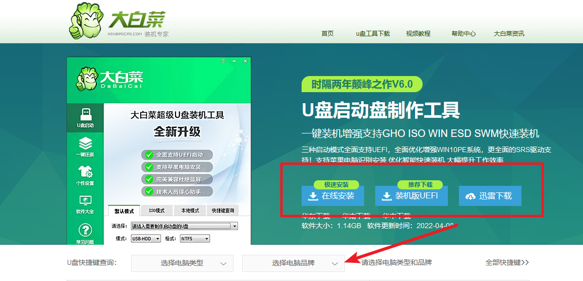
Task: Click the green check beside 完美兼容杜绝蓝屏
Action: [149, 179]
